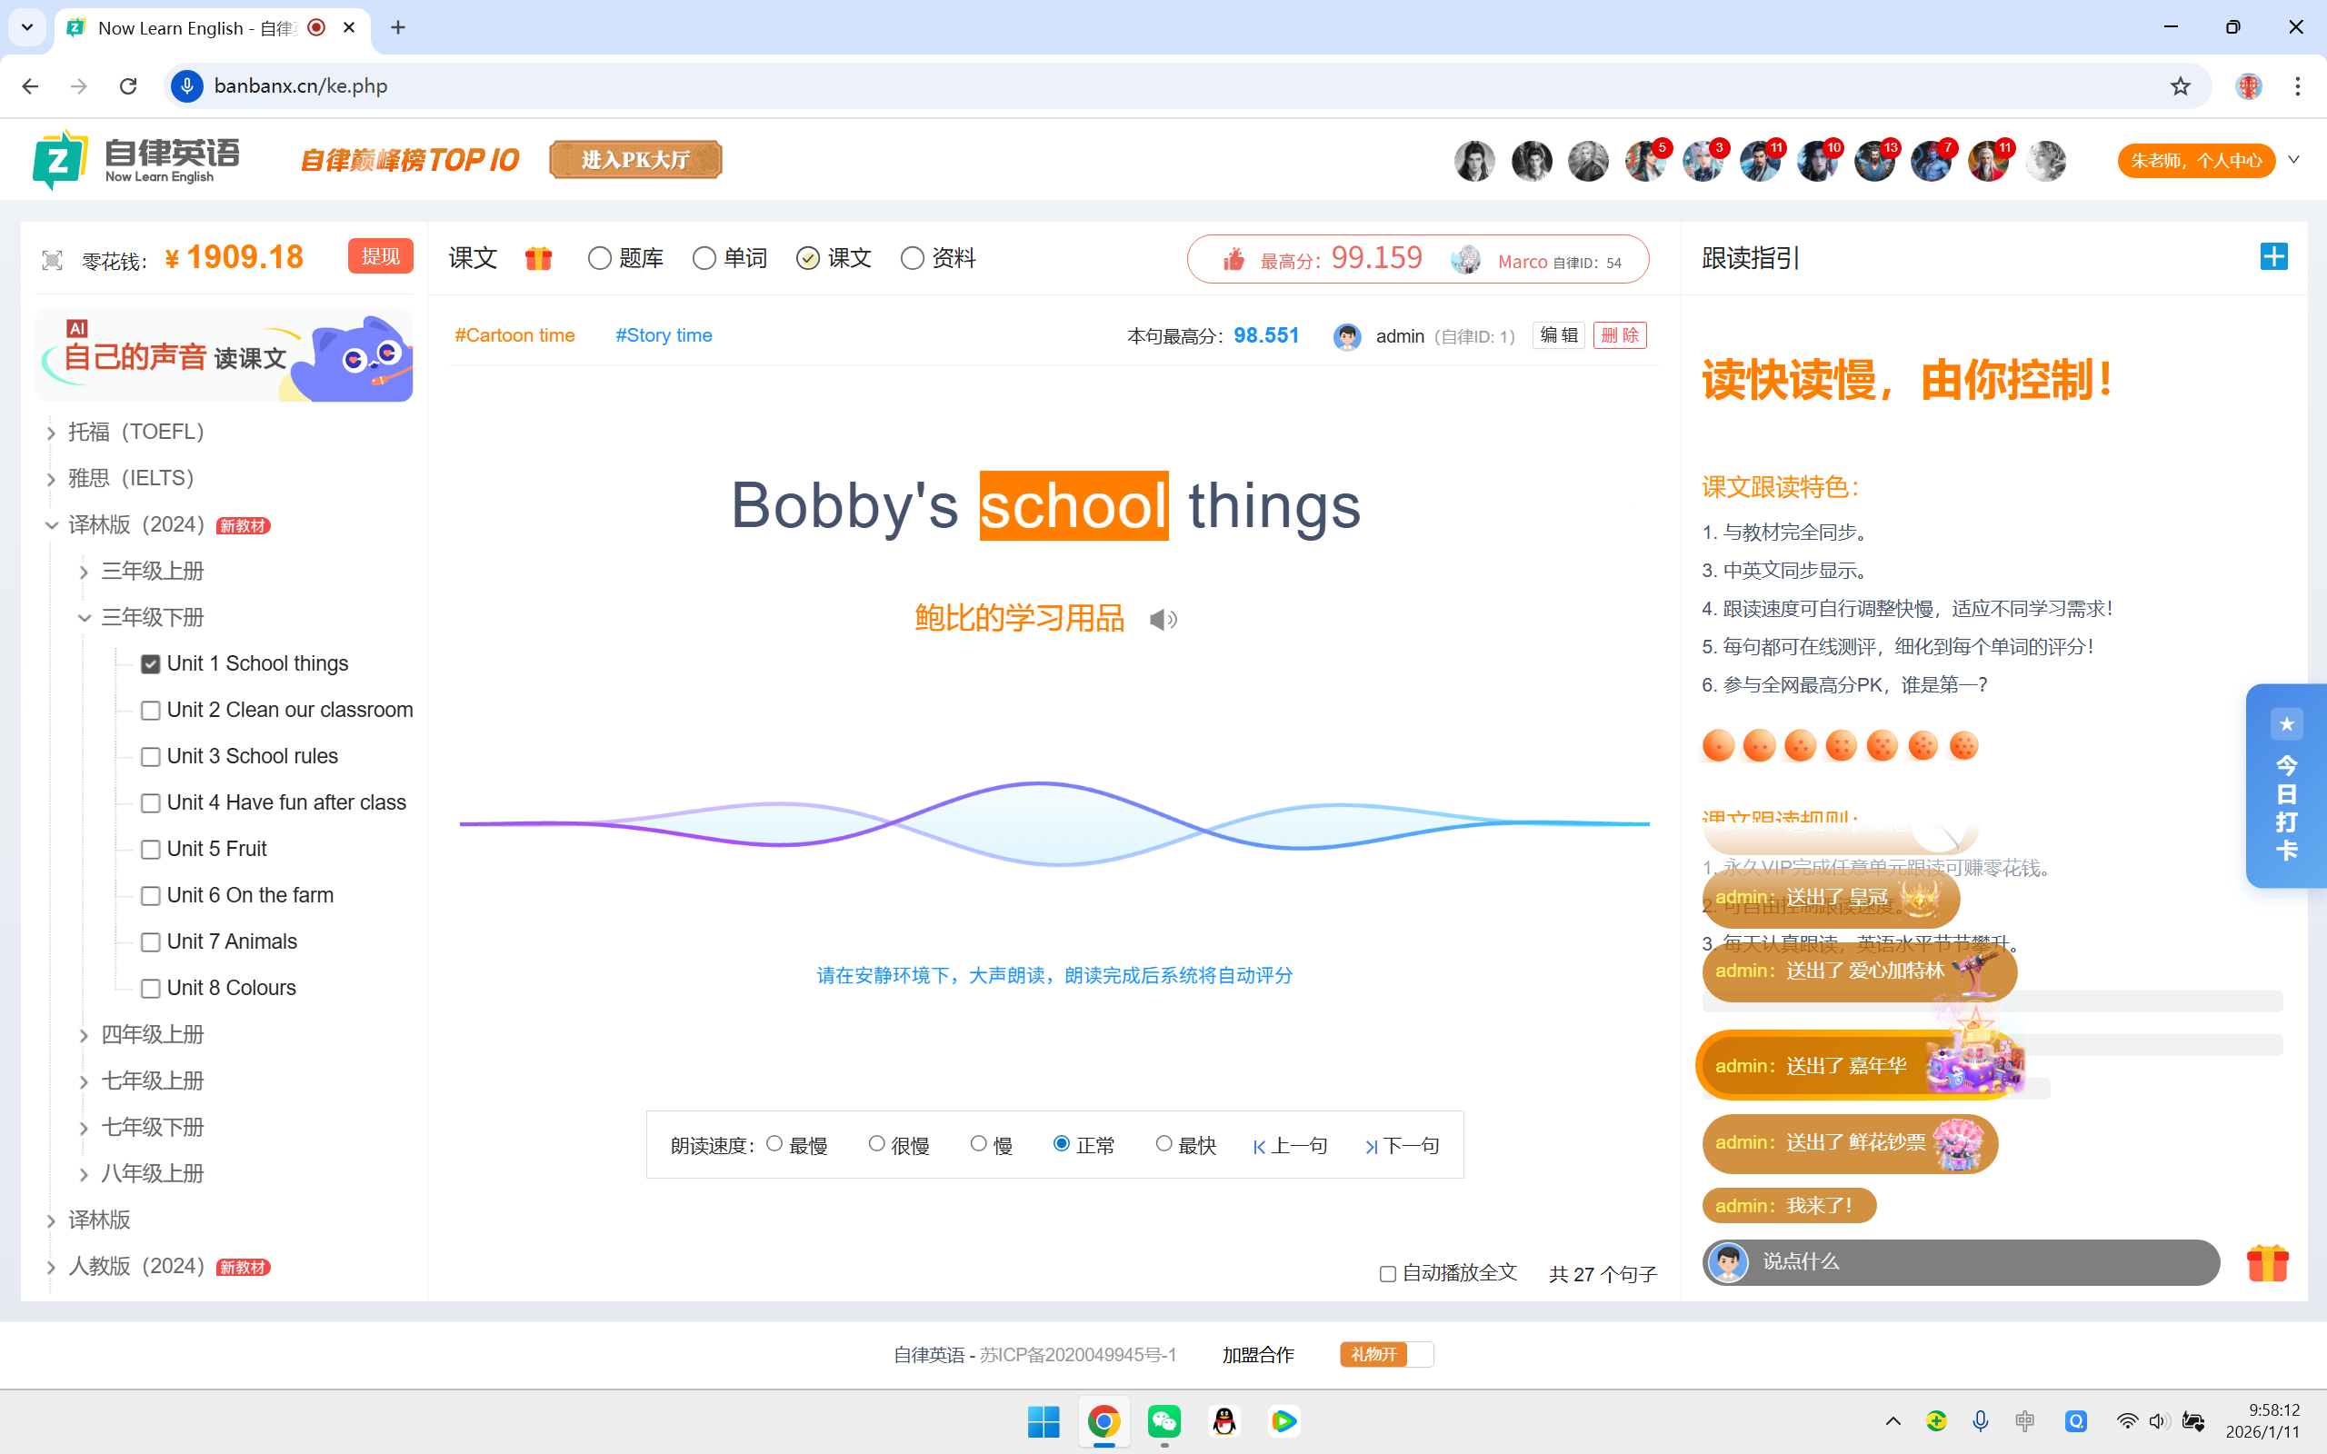2327x1454 pixels.
Task: Click the gift icon beside chat input
Action: (x=2266, y=1262)
